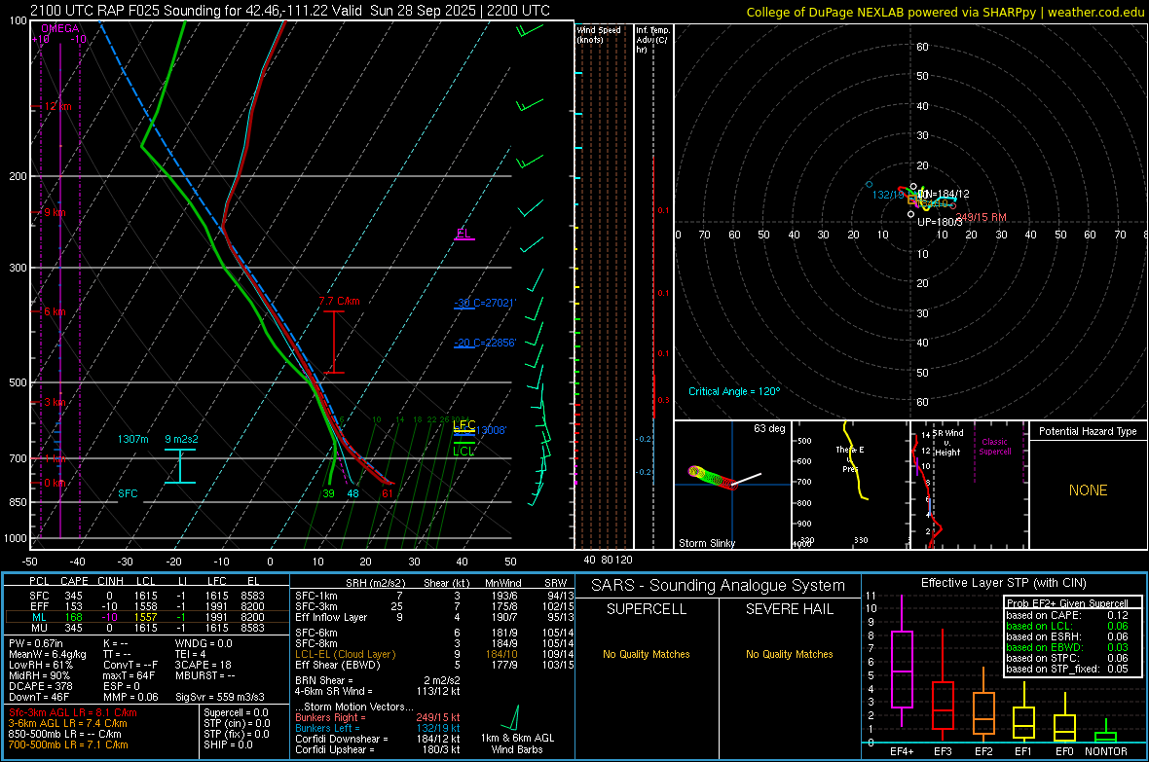Click the 3CAPE = 18 value
The width and height of the screenshot is (1149, 762).
(203, 665)
